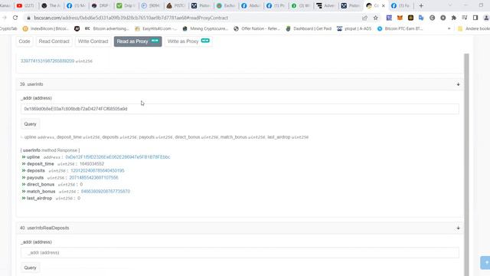Switch to the Read Contract tab

54,41
